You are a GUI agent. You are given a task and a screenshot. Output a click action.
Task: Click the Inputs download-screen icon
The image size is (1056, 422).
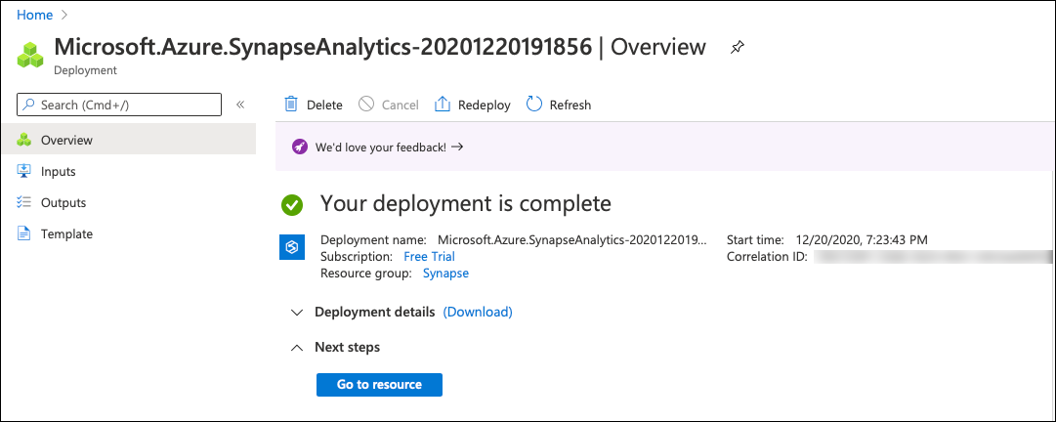click(24, 171)
